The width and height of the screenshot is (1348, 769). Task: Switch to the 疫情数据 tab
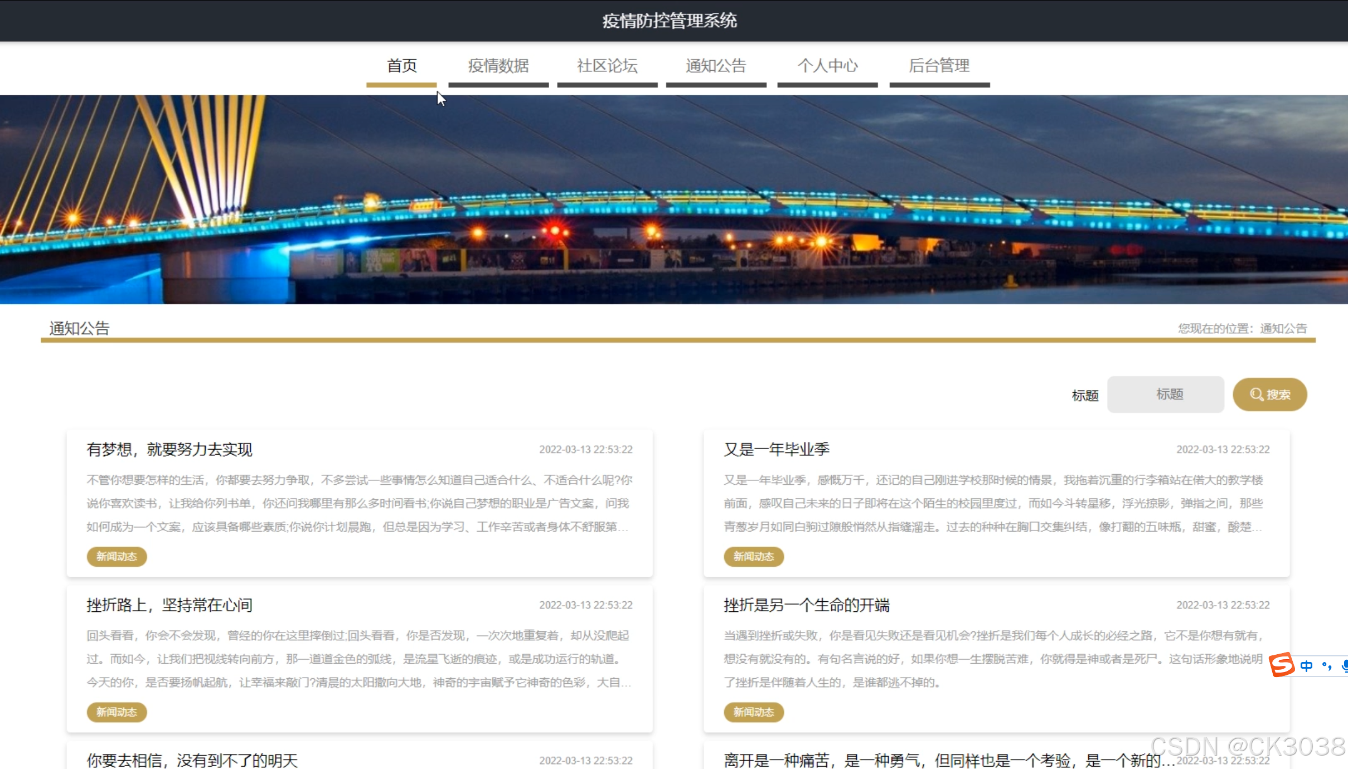coord(498,66)
